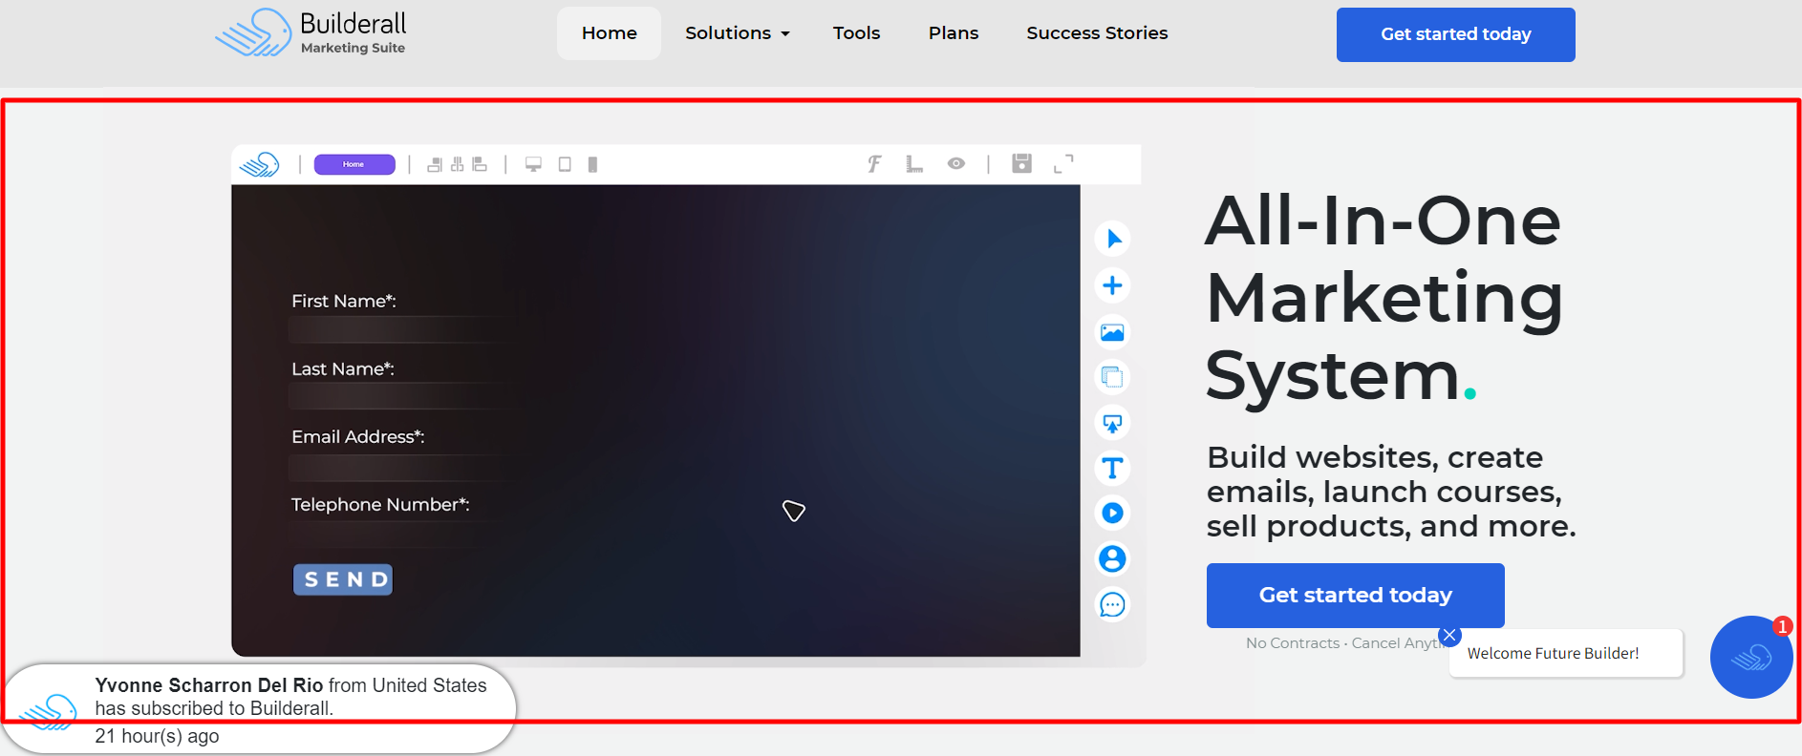Click the fullscreen expand icon

[x=1063, y=164]
